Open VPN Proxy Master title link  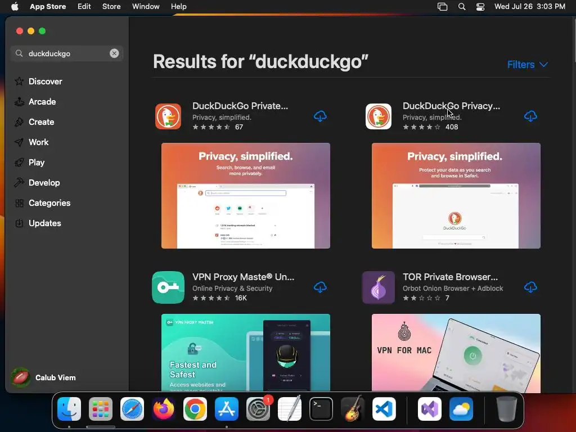243,277
